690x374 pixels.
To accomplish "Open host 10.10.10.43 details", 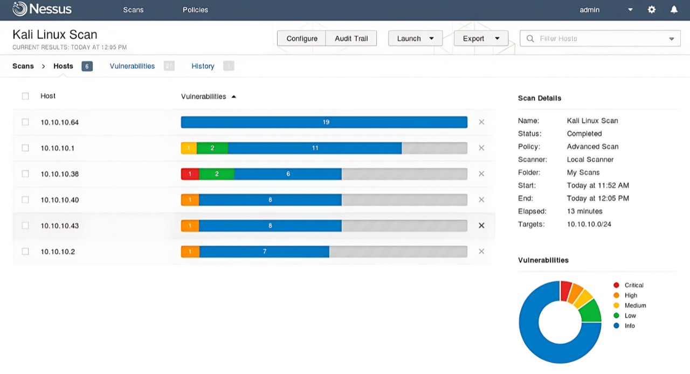I will coord(59,226).
